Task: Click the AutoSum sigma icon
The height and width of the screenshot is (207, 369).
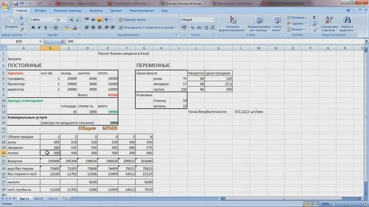Action: pyautogui.click(x=314, y=18)
